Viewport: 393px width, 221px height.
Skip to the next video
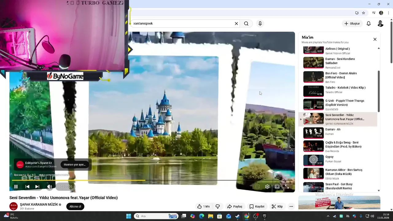click(x=37, y=187)
